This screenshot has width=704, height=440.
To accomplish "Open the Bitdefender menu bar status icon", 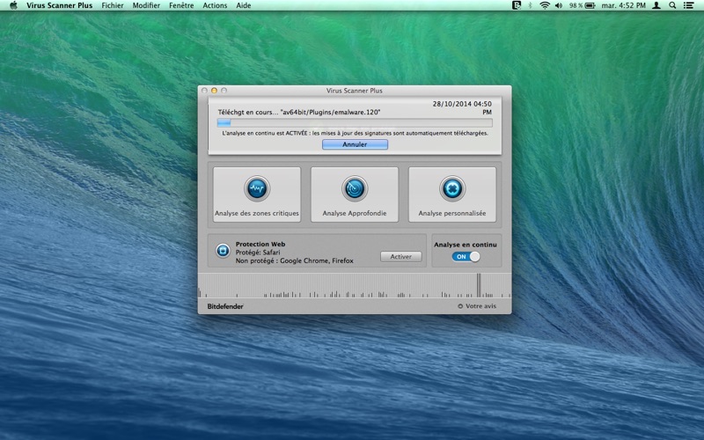I will [x=517, y=5].
